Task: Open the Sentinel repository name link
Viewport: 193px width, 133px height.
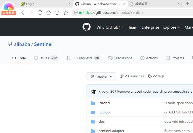Action: point(43,44)
